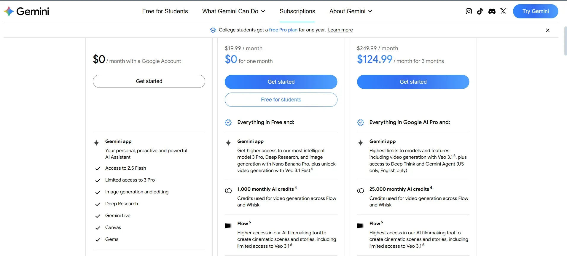Dismiss the college students banner
Viewport: 567px width, 256px height.
pyautogui.click(x=547, y=30)
